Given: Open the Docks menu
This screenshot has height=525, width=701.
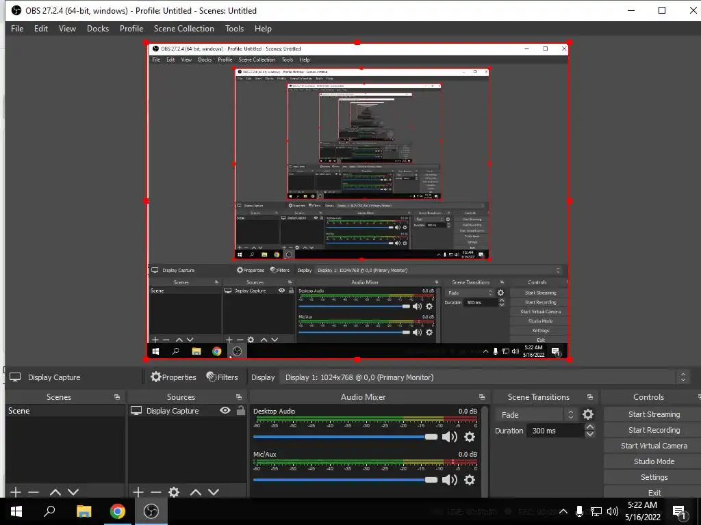Looking at the screenshot, I should pos(97,29).
